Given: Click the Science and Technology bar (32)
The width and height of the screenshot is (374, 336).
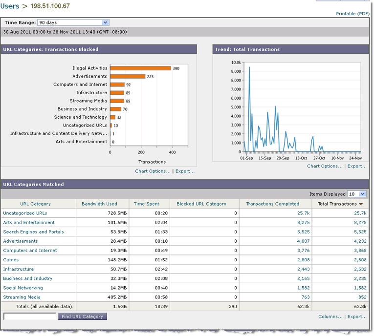Looking at the screenshot, I should click(112, 117).
